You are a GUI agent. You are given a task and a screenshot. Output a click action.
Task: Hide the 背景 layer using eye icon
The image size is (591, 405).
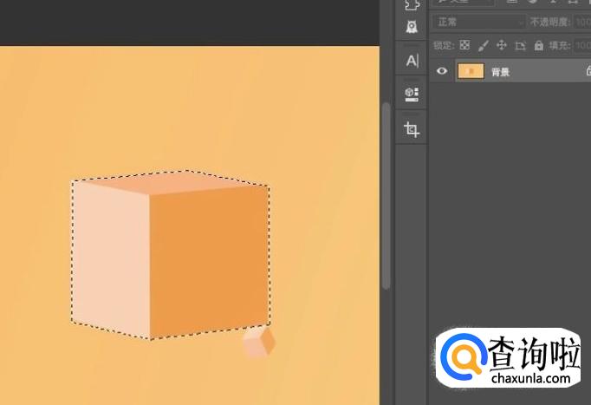click(442, 71)
